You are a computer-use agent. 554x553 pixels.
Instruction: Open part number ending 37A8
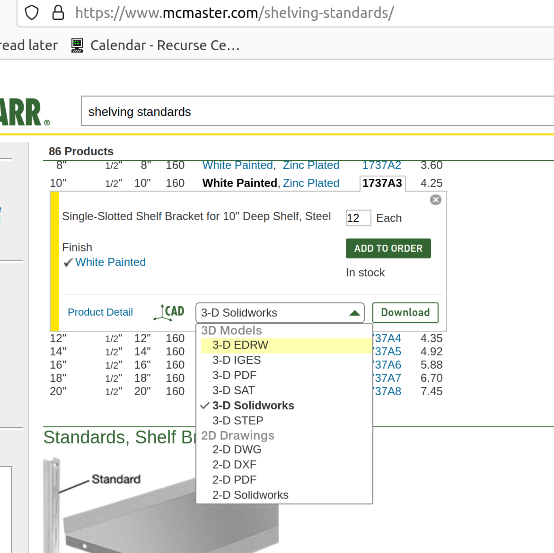pyautogui.click(x=387, y=391)
